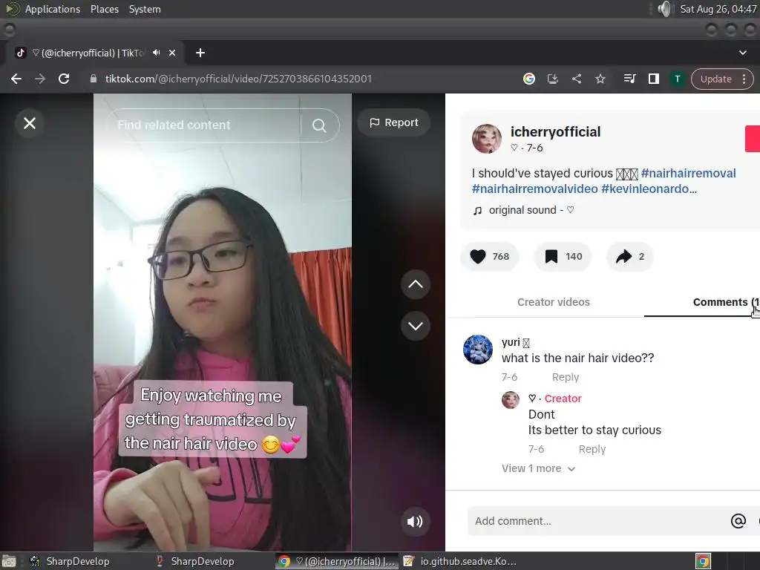760x570 pixels.
Task: Open the Applications menu
Action: (x=53, y=9)
